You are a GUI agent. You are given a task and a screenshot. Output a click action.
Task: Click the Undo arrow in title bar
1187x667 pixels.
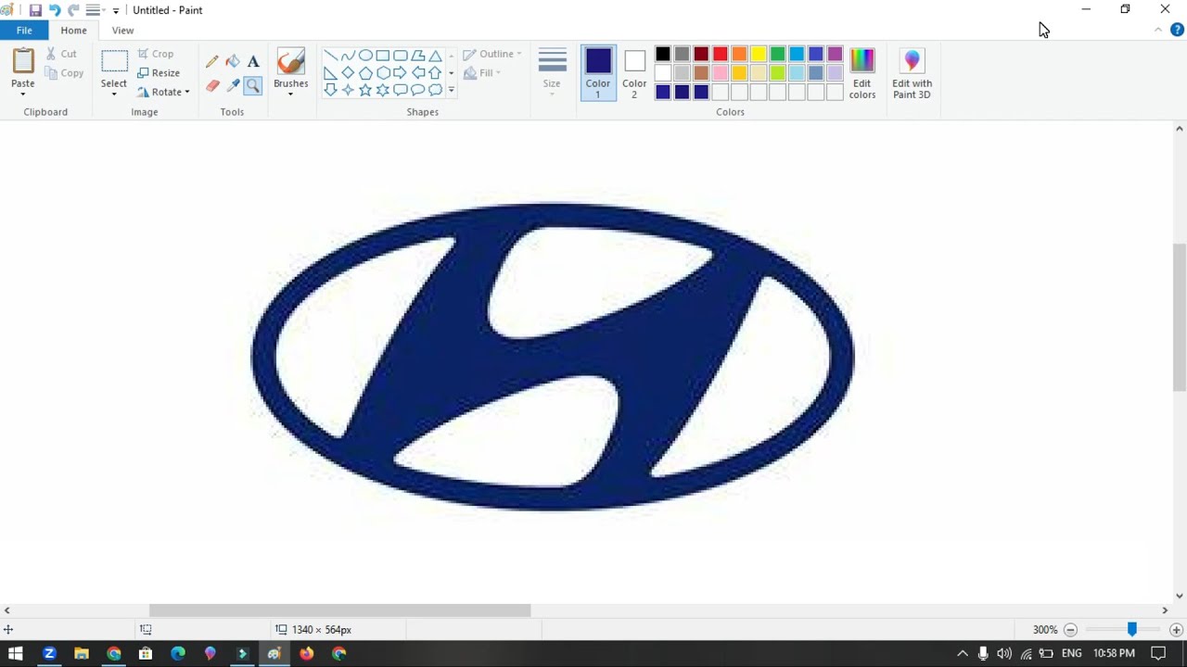point(55,10)
